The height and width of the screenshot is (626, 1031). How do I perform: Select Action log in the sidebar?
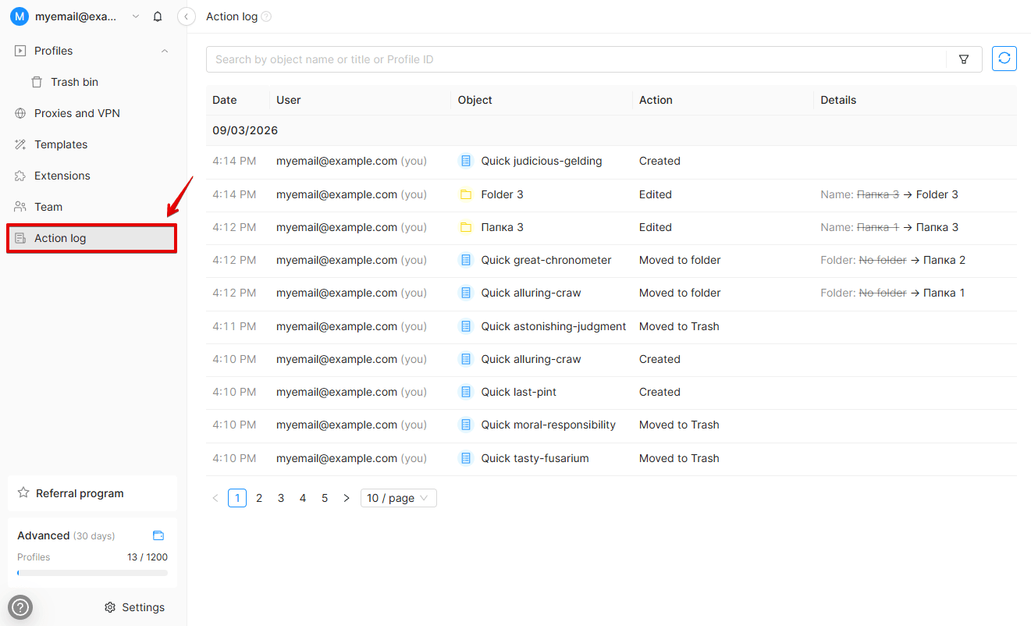click(x=92, y=238)
